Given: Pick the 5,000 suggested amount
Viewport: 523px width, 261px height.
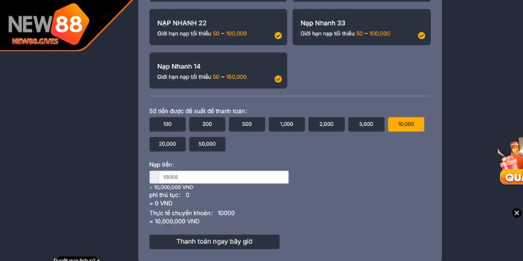Looking at the screenshot, I should point(366,124).
